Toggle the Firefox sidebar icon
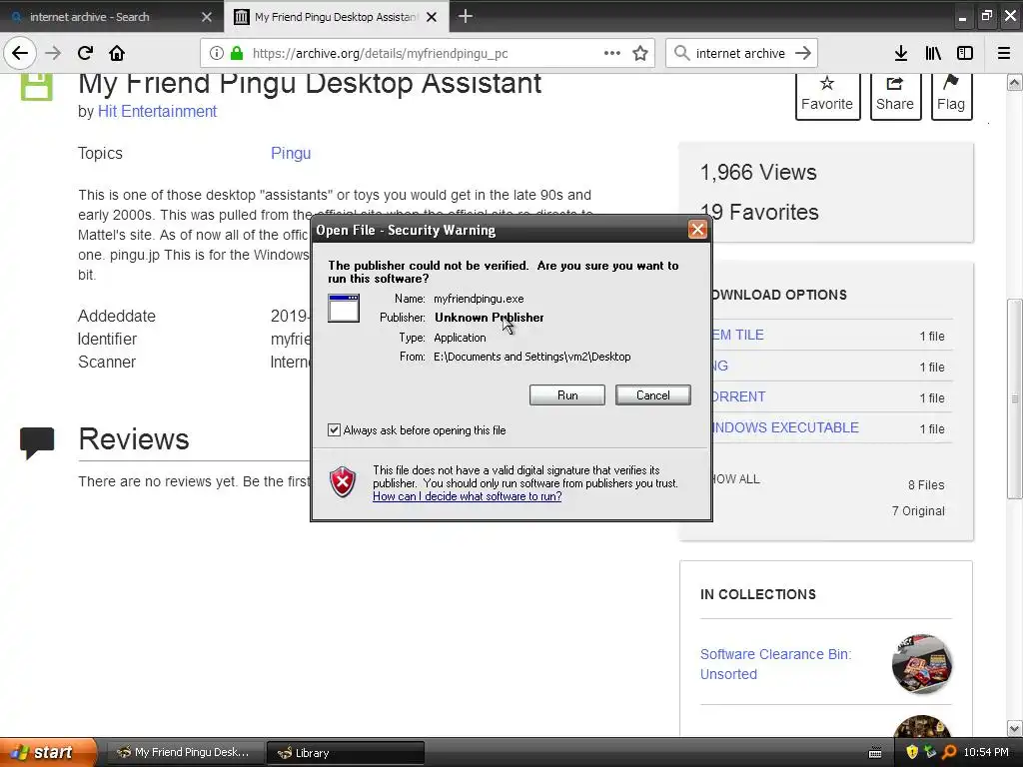Image resolution: width=1023 pixels, height=767 pixels. click(x=965, y=54)
